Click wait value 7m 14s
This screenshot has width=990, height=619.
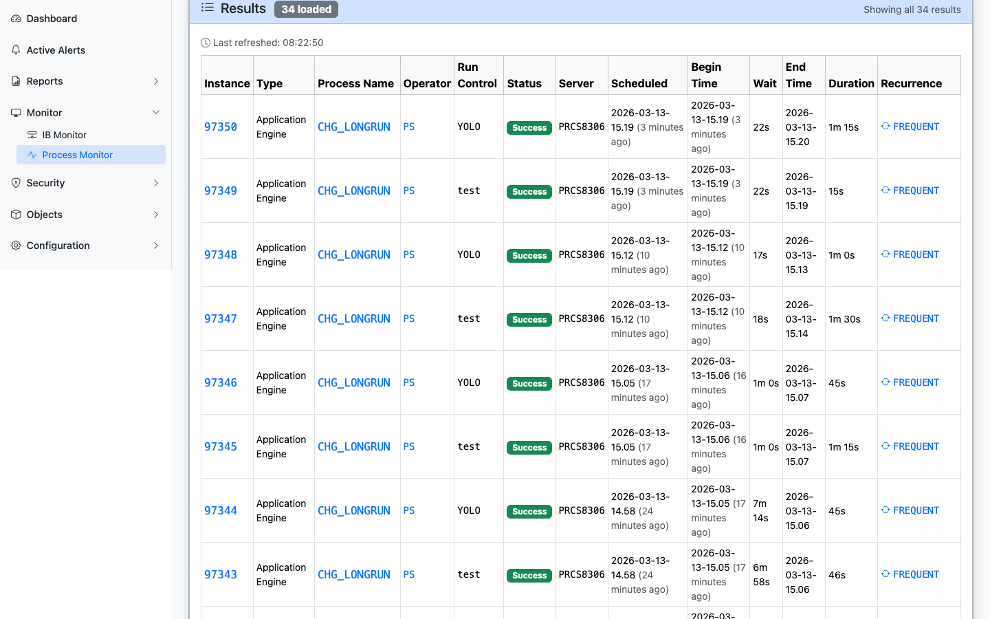760,510
